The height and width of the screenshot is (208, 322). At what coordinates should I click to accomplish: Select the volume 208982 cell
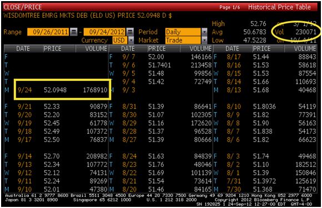(97, 156)
